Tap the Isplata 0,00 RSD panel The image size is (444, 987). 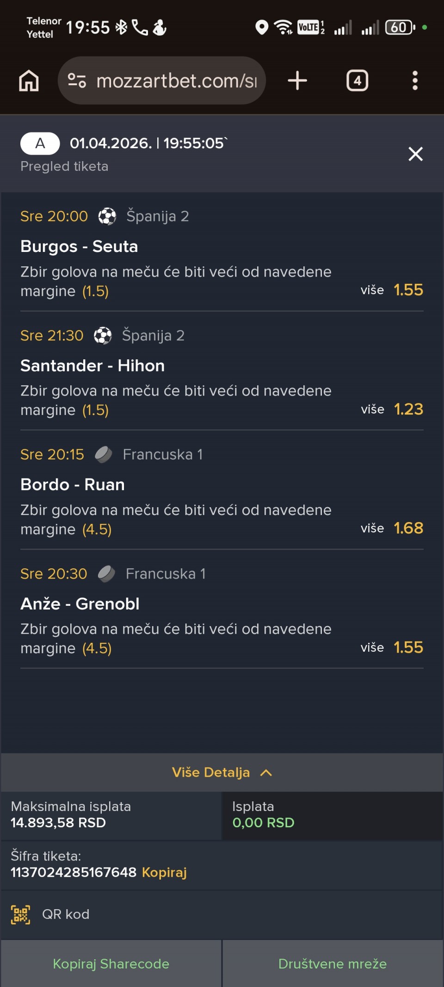pyautogui.click(x=332, y=815)
